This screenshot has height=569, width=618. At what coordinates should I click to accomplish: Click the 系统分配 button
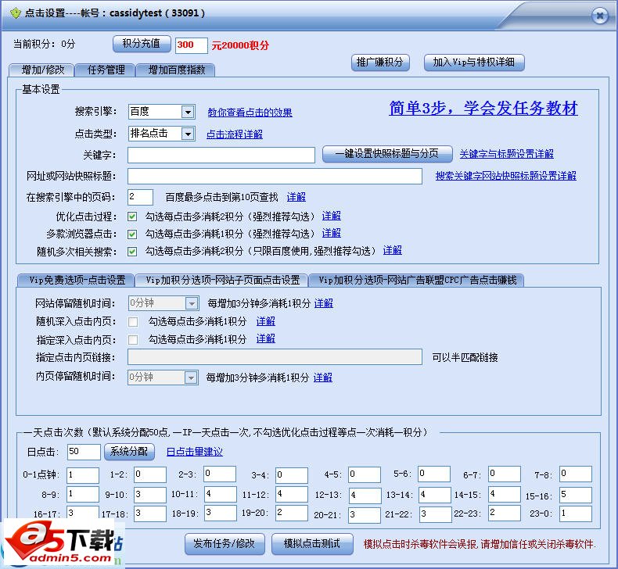coord(129,451)
